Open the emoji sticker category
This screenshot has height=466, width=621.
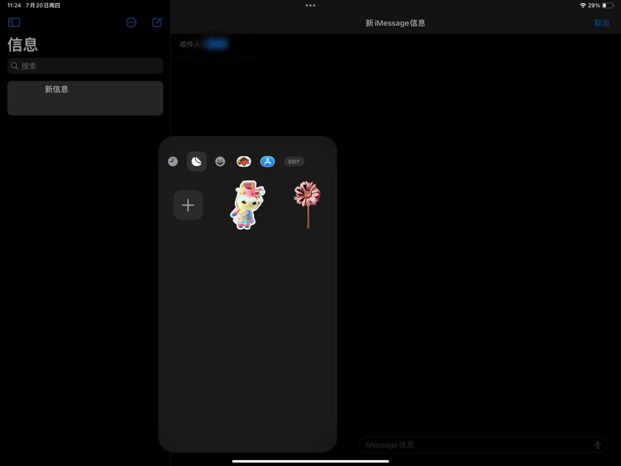pos(220,161)
